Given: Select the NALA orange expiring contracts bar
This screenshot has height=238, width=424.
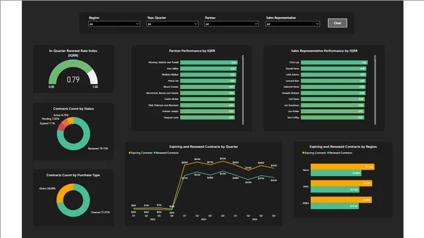Looking at the screenshot, I should [x=343, y=167].
